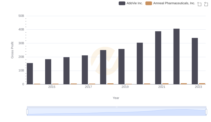Grab the right data zoom slider handle
The image size is (211, 122).
tap(206, 112)
